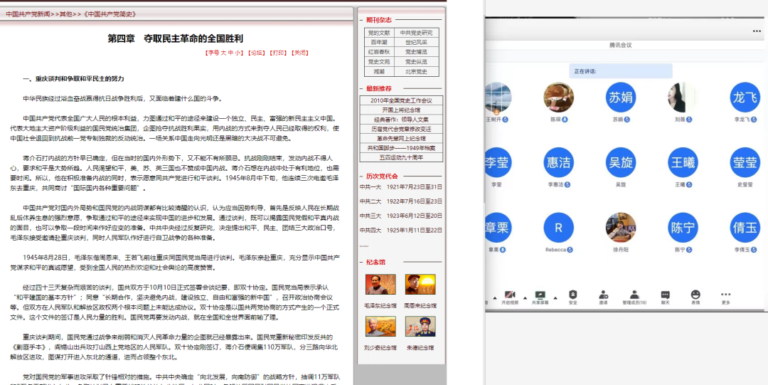Open the 聊天 chat icon
Viewport: 768px width, 385px height.
point(665,295)
